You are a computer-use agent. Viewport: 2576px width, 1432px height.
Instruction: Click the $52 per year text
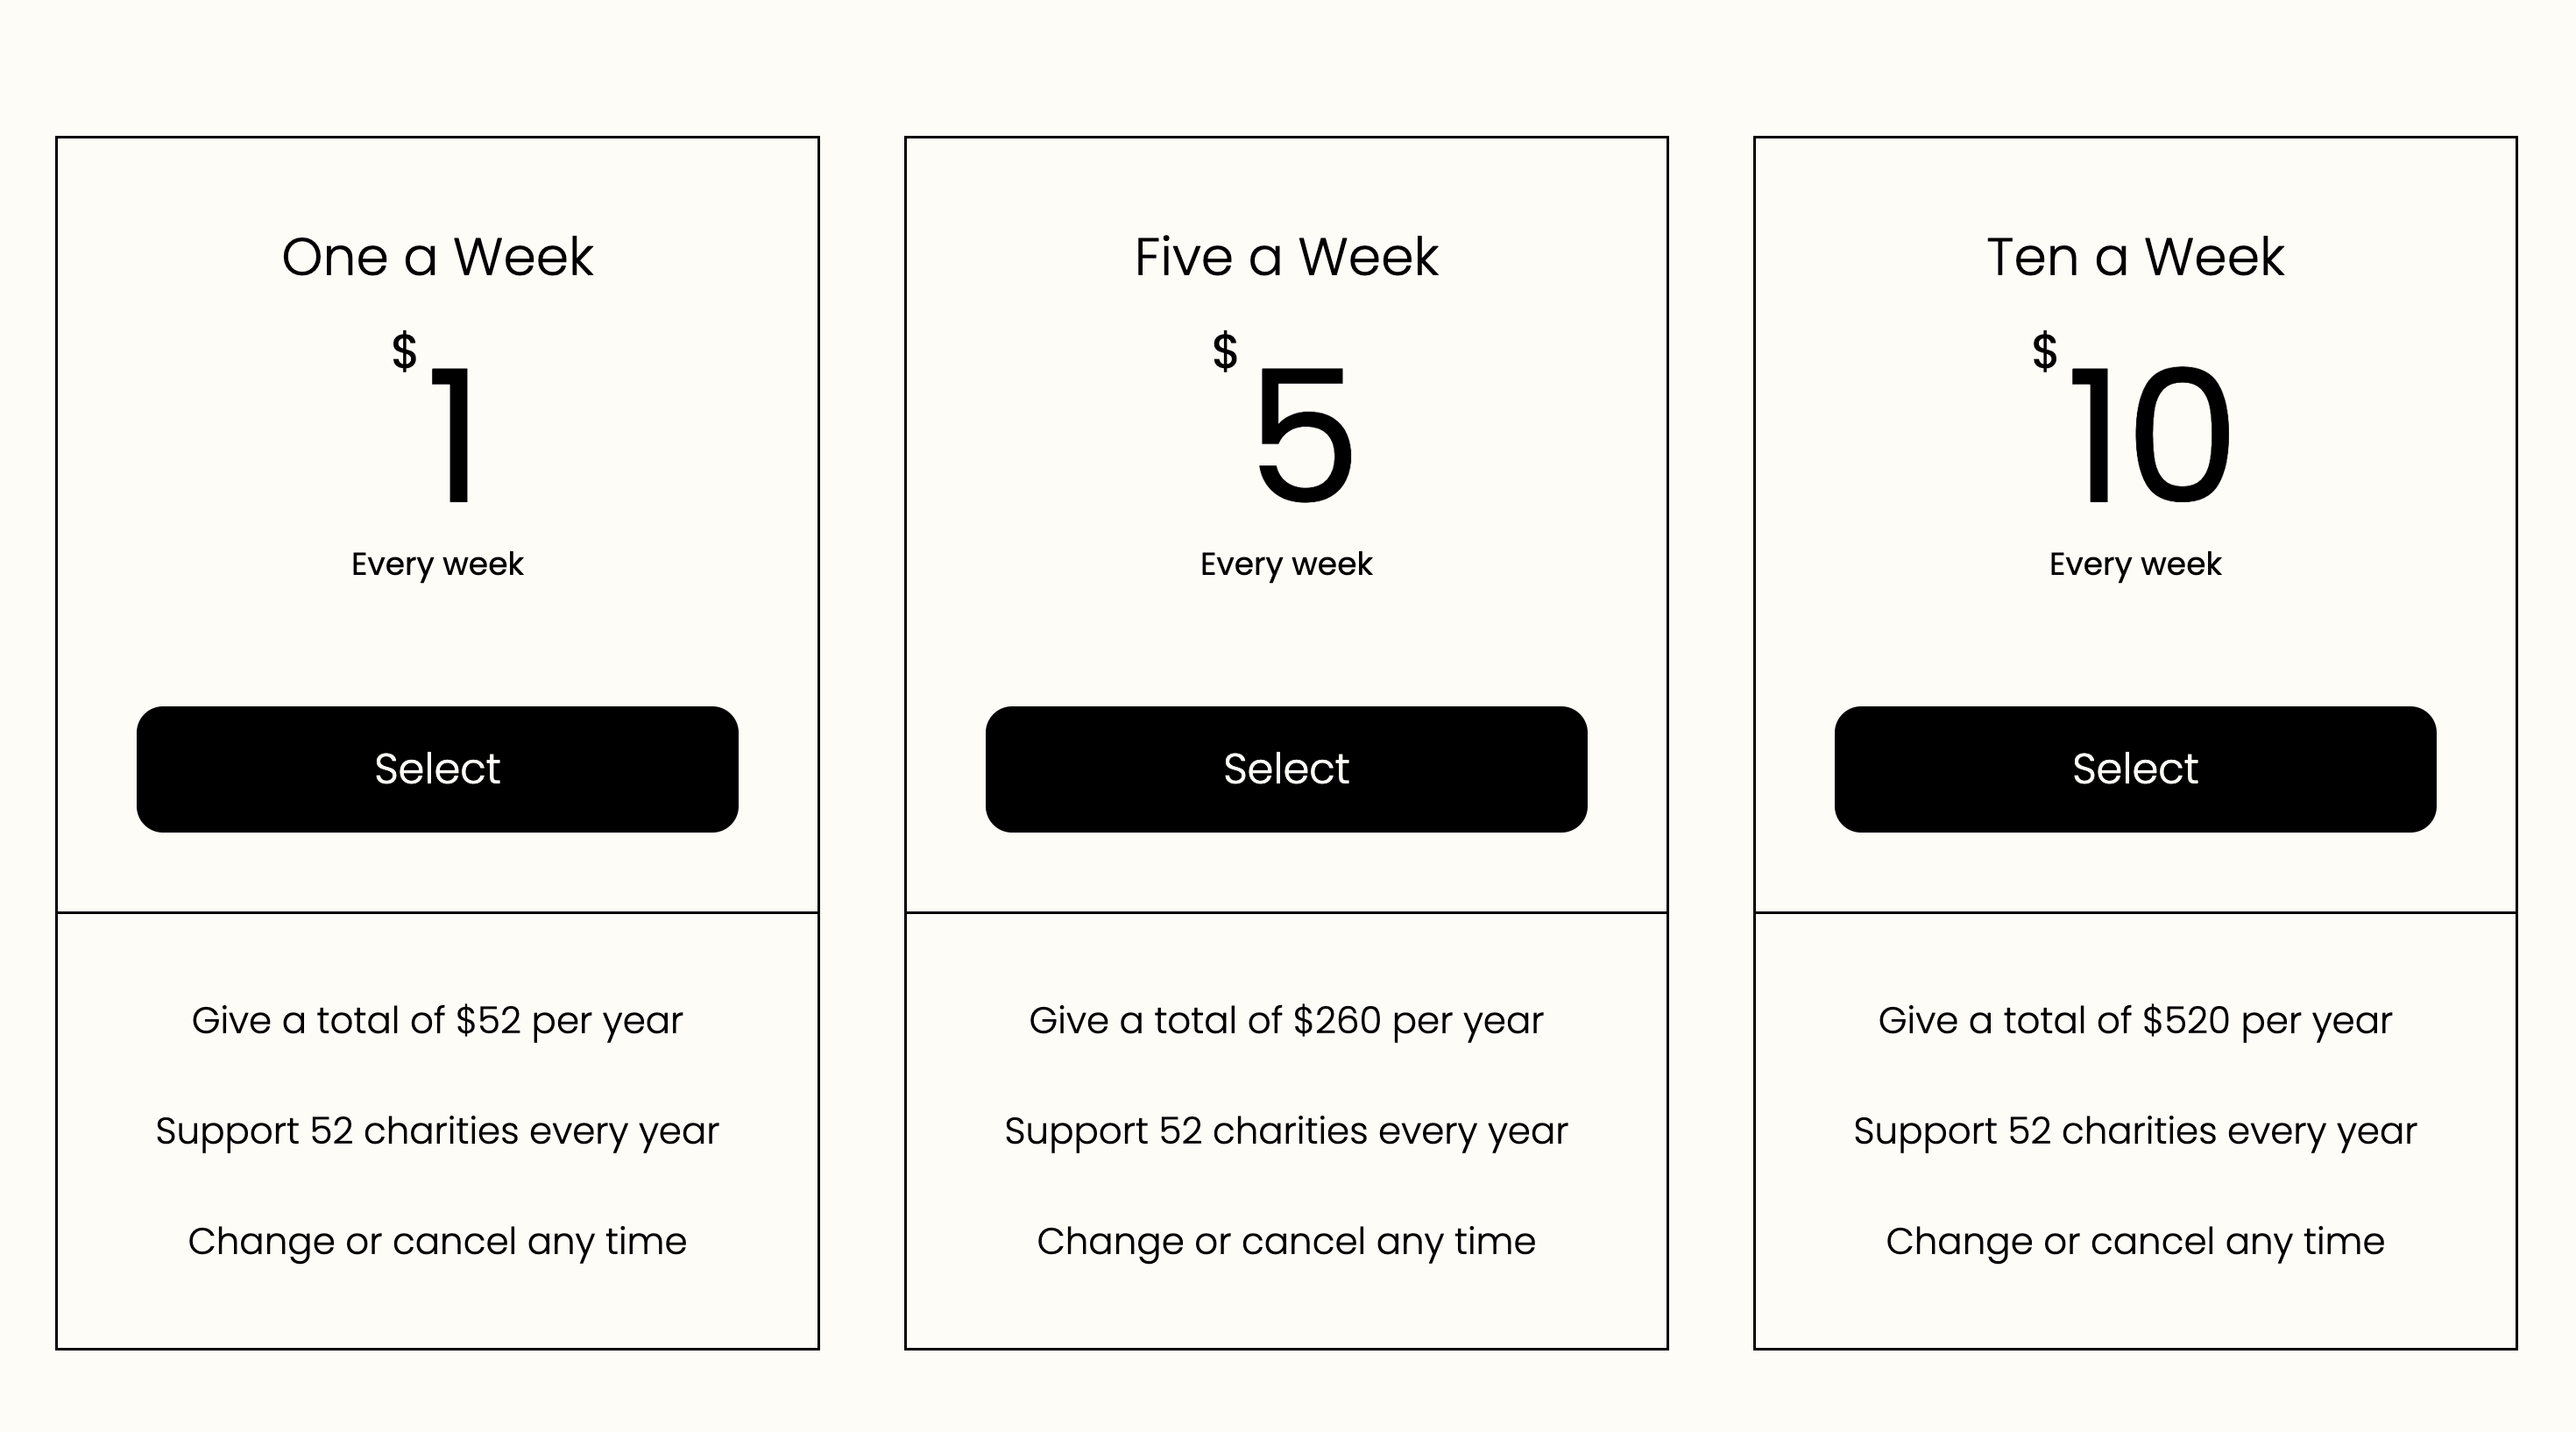[437, 1020]
